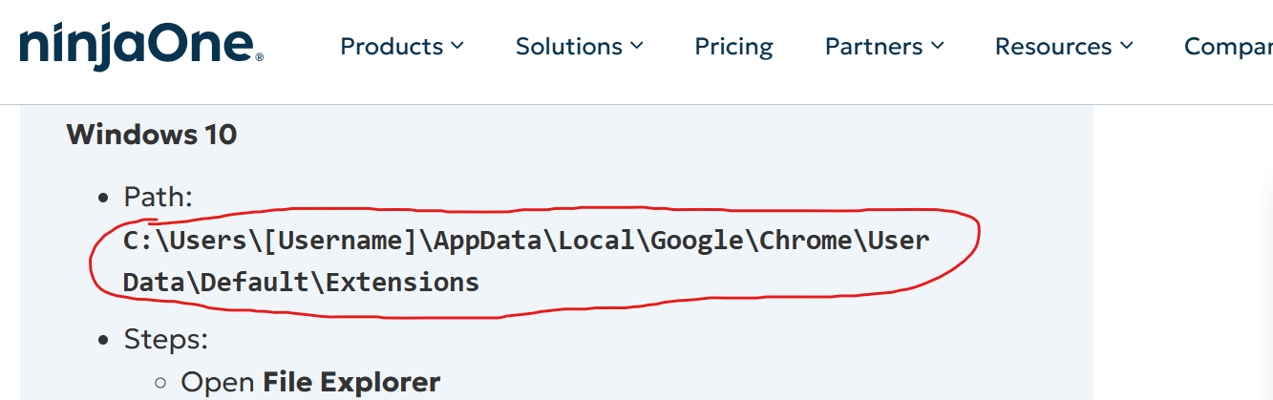Expand the chevron beside Solutions

pos(637,46)
